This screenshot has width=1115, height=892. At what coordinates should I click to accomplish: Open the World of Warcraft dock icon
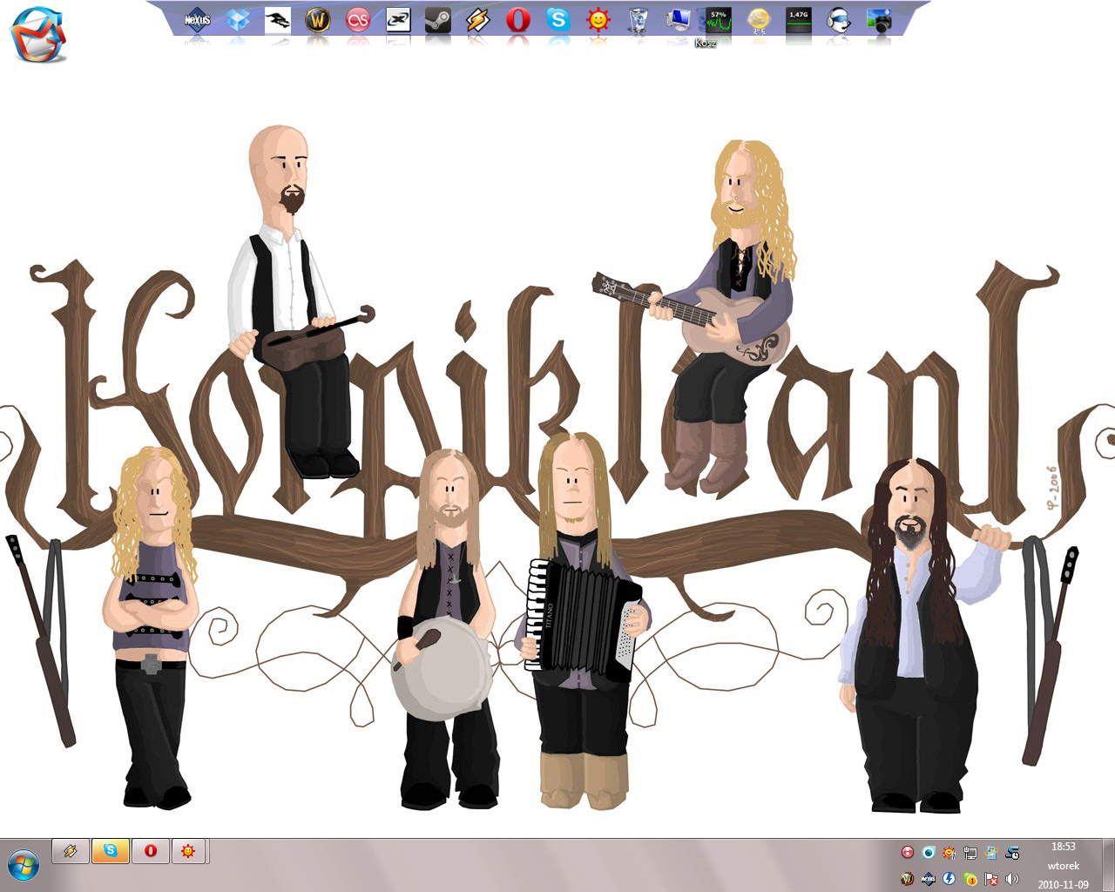coord(318,19)
